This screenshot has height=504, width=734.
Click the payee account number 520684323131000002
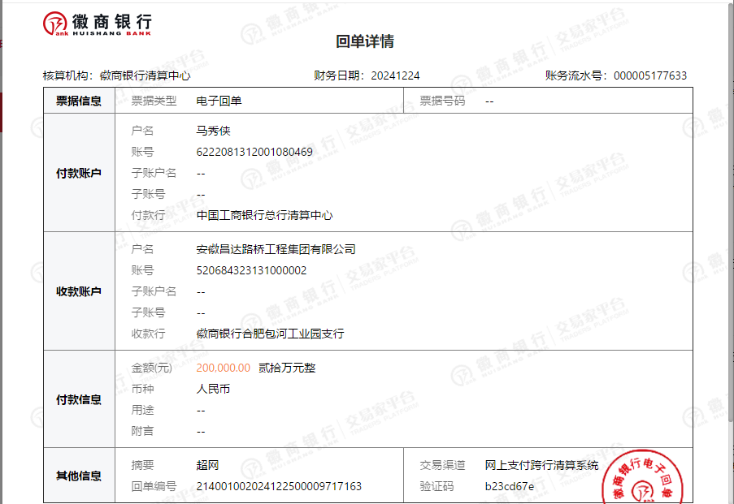click(251, 270)
